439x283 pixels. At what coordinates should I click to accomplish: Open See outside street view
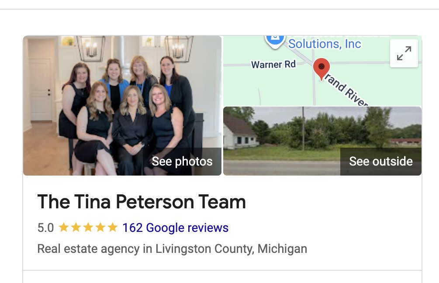(381, 161)
